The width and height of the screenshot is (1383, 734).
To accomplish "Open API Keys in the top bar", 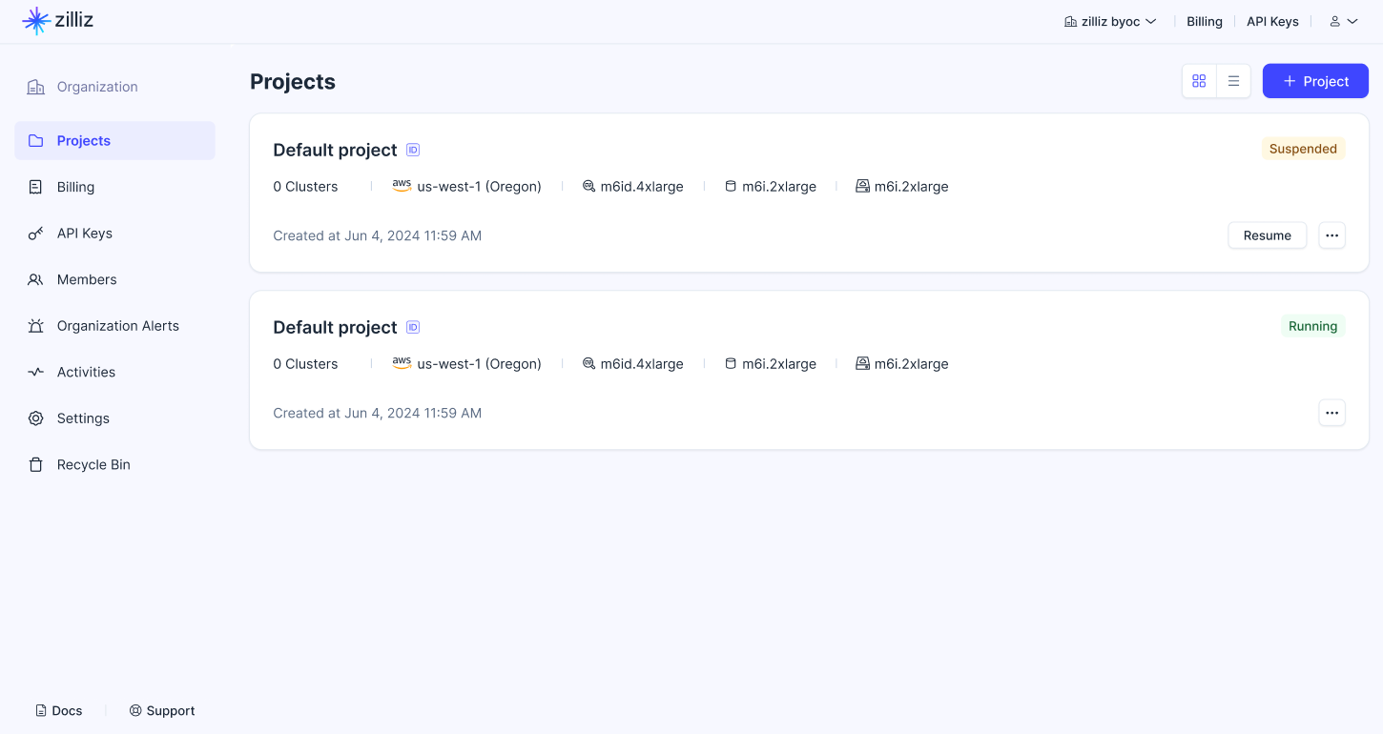I will (1272, 21).
